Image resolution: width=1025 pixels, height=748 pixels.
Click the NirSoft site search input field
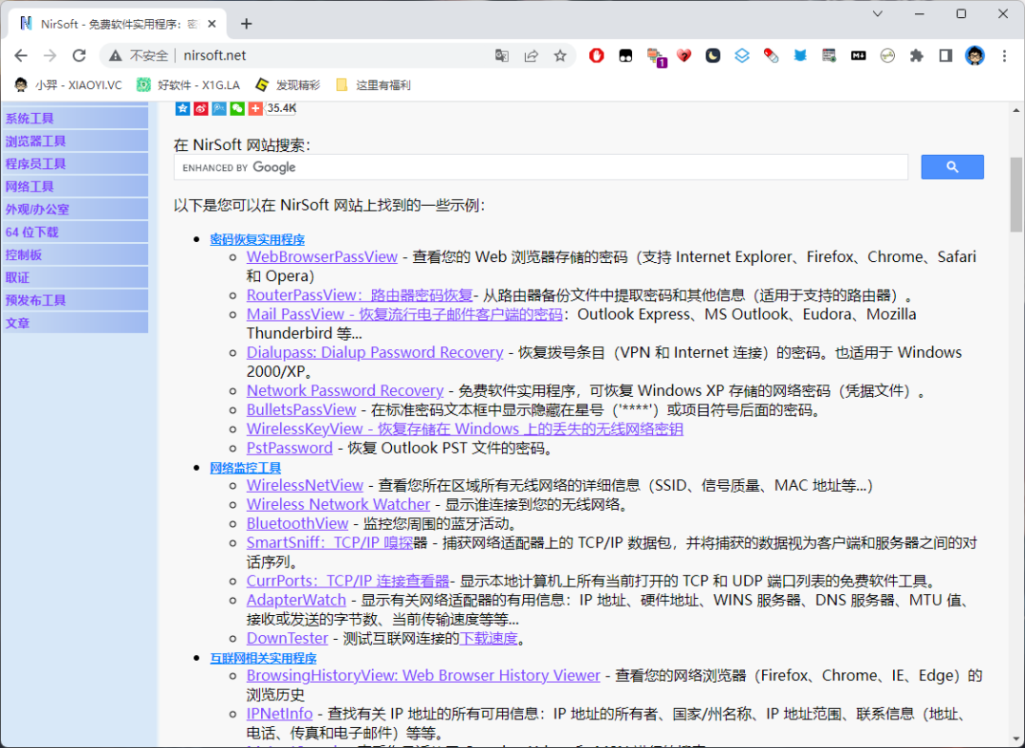[541, 167]
